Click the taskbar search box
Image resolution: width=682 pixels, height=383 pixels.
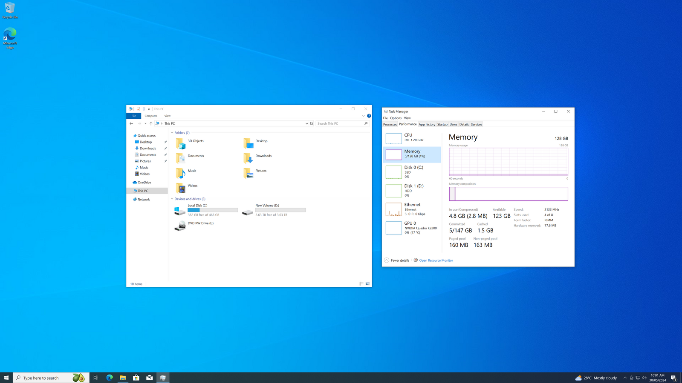click(x=51, y=378)
